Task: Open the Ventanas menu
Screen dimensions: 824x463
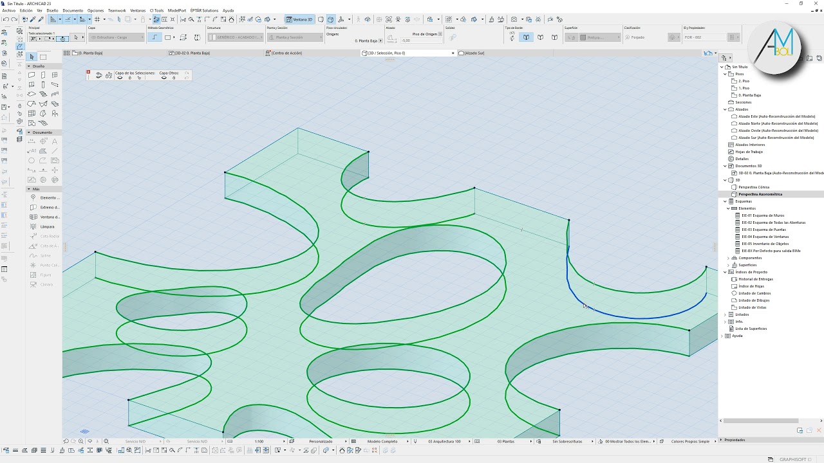Action: click(x=138, y=10)
